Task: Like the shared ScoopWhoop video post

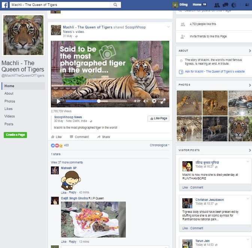Action: (56, 137)
